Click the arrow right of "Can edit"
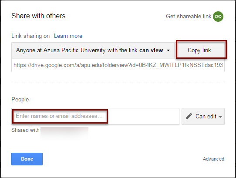Image resolution: width=236 pixels, height=178 pixels. [x=220, y=117]
